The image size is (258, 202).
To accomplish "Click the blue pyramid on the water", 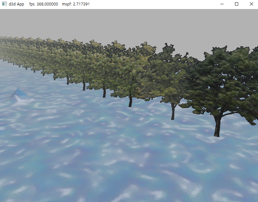I will [18, 92].
